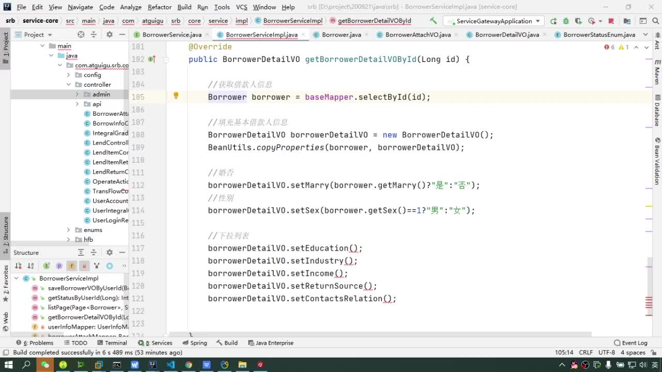Toggle show non-public members in Structure
Viewport: 662px width, 372px height.
pyautogui.click(x=84, y=266)
